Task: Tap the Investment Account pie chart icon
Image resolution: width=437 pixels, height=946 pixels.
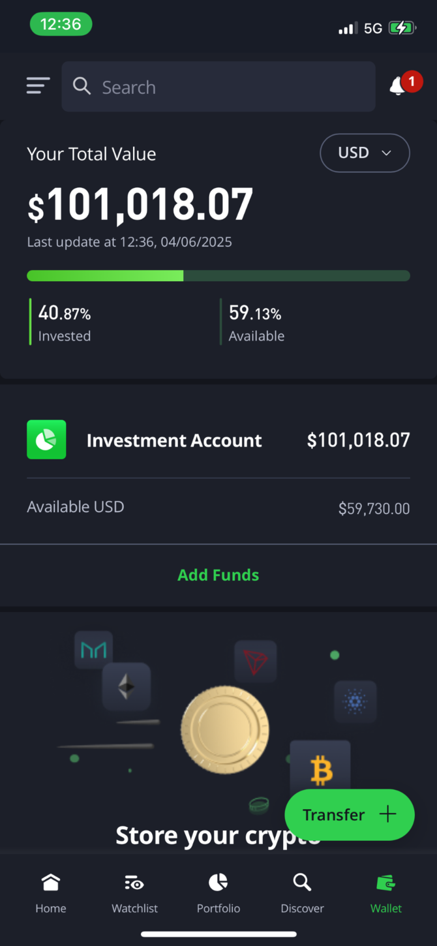Action: click(46, 440)
